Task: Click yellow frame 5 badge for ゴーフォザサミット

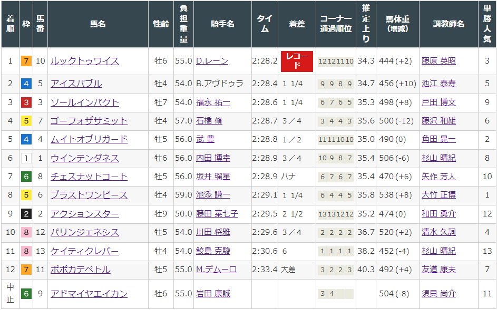Action: (26, 121)
